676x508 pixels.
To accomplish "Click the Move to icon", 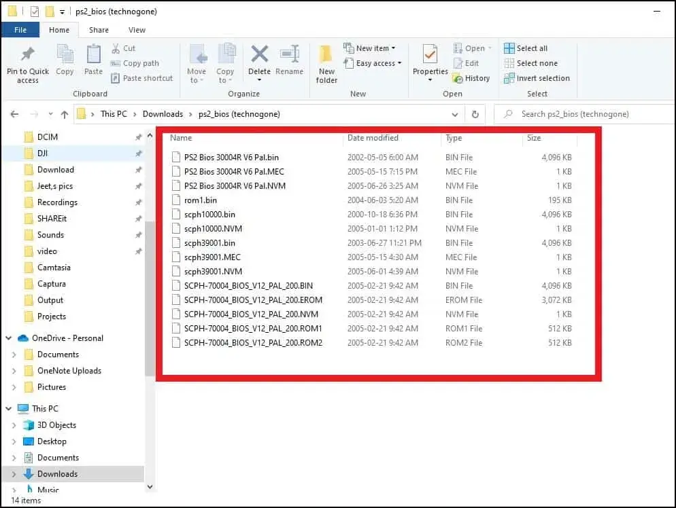I will (198, 55).
